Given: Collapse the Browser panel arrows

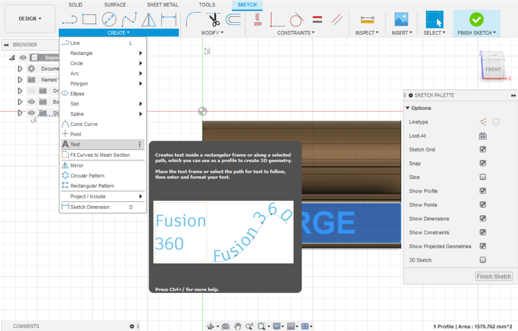Looking at the screenshot, I should [6, 45].
